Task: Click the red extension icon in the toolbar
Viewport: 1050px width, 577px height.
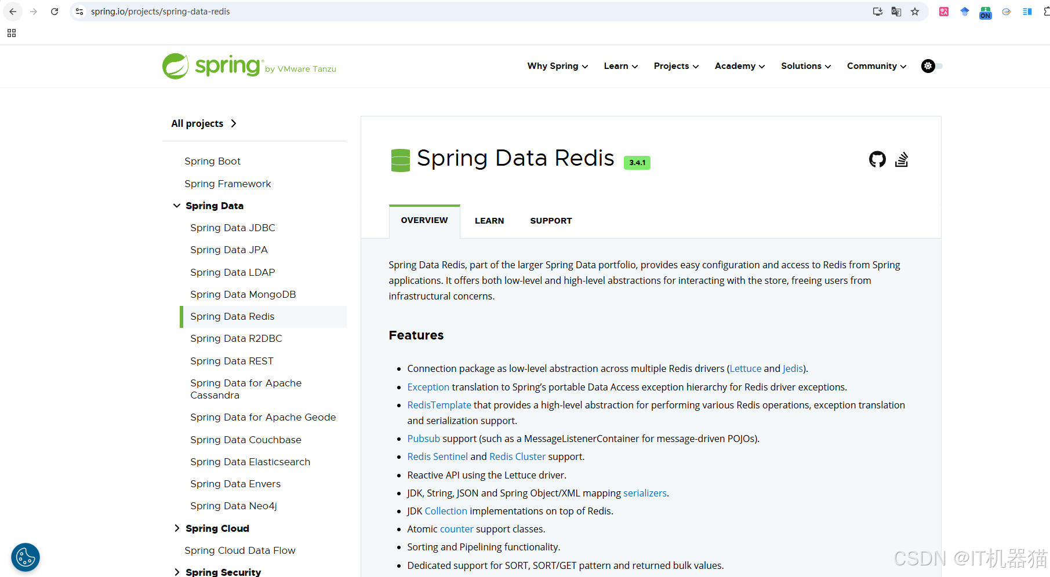Action: tap(944, 12)
